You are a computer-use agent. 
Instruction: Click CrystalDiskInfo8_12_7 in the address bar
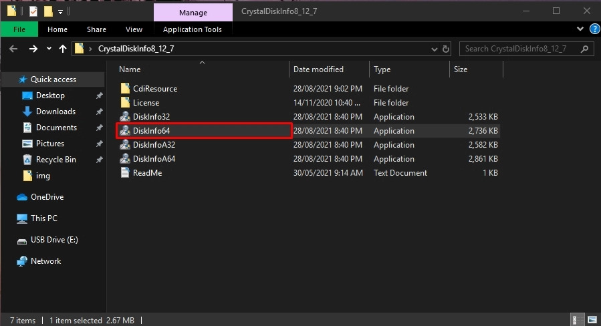(136, 49)
